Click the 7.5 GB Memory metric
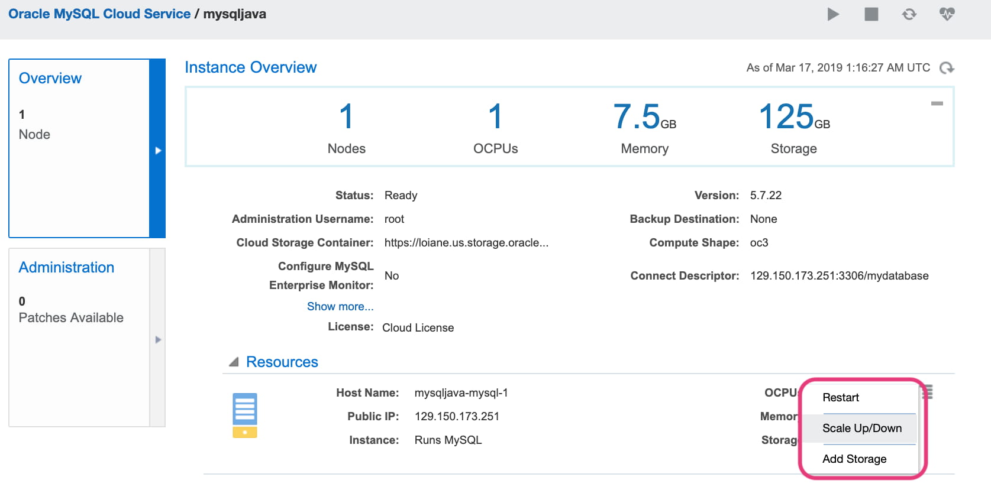Viewport: 991px width, 490px height. coord(645,128)
